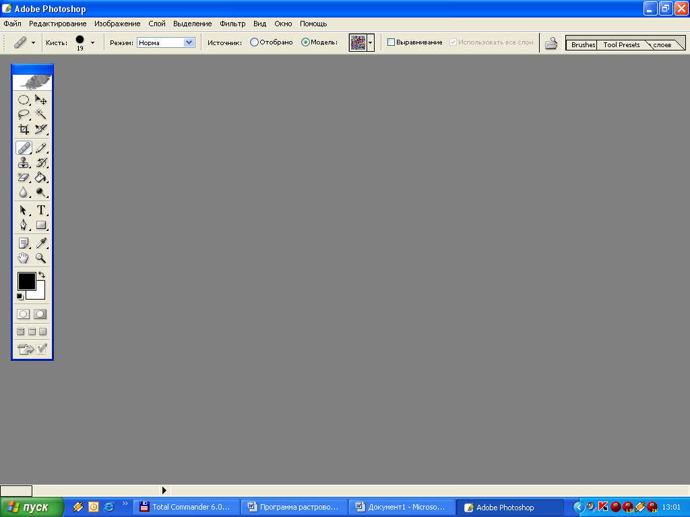This screenshot has width=690, height=517.
Task: Expand hidden Quick Launch icons chevron
Action: (x=125, y=504)
